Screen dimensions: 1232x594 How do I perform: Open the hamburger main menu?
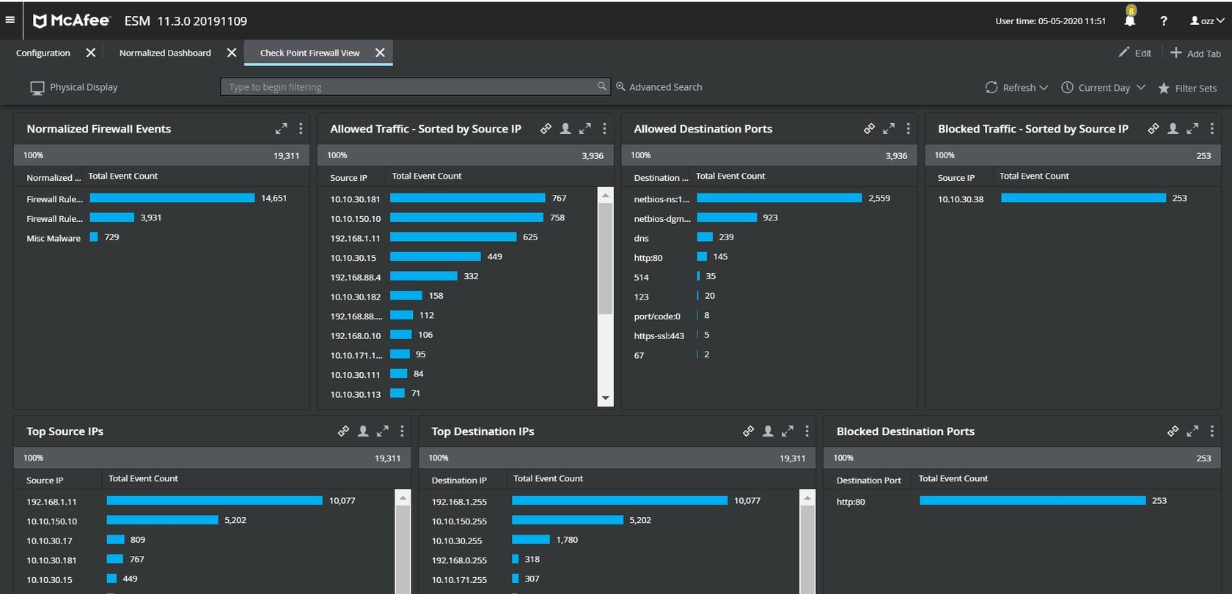10,20
